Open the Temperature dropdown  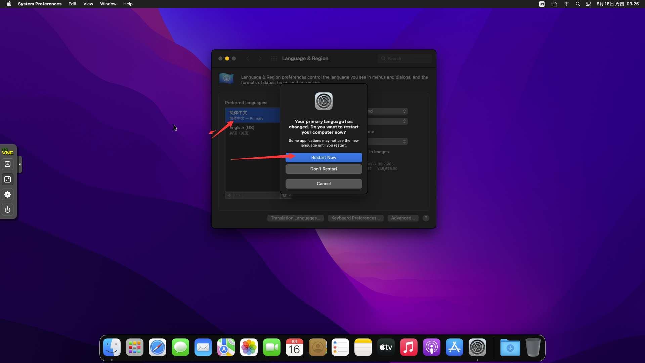[388, 142]
